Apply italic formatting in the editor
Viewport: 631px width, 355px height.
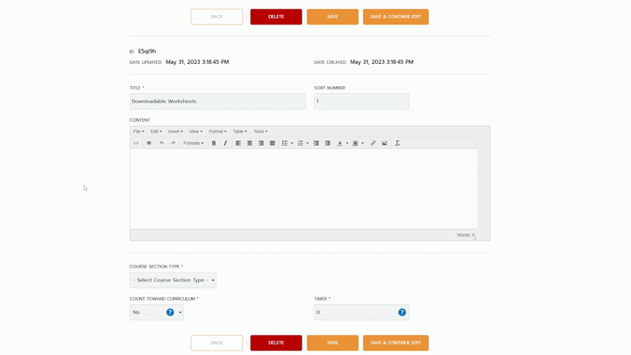click(225, 143)
